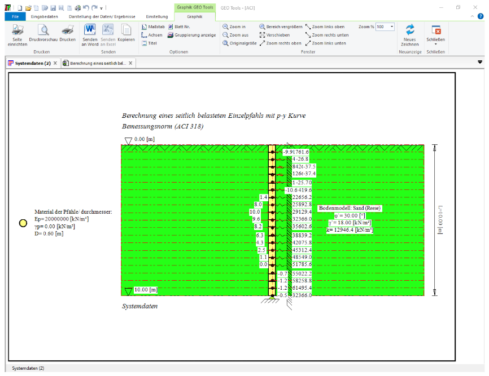Viewport: 489px width, 376px height.
Task: Open the Maßstab scale option
Action: [x=153, y=26]
